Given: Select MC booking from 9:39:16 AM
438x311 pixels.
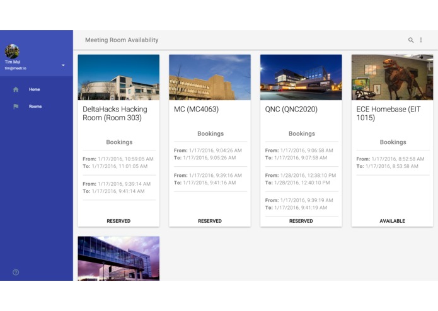Looking at the screenshot, I should [x=207, y=175].
